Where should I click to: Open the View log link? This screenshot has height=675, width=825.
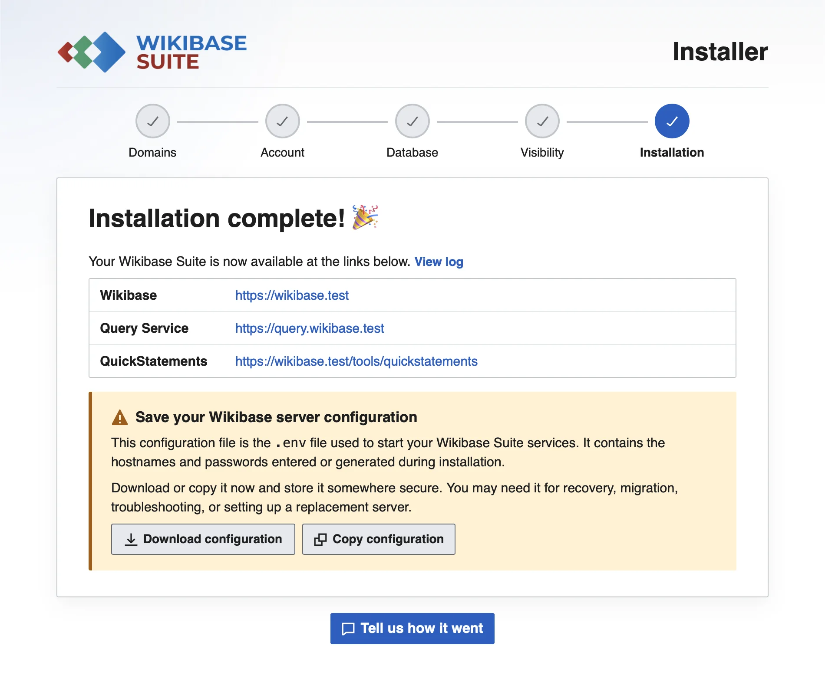point(439,262)
